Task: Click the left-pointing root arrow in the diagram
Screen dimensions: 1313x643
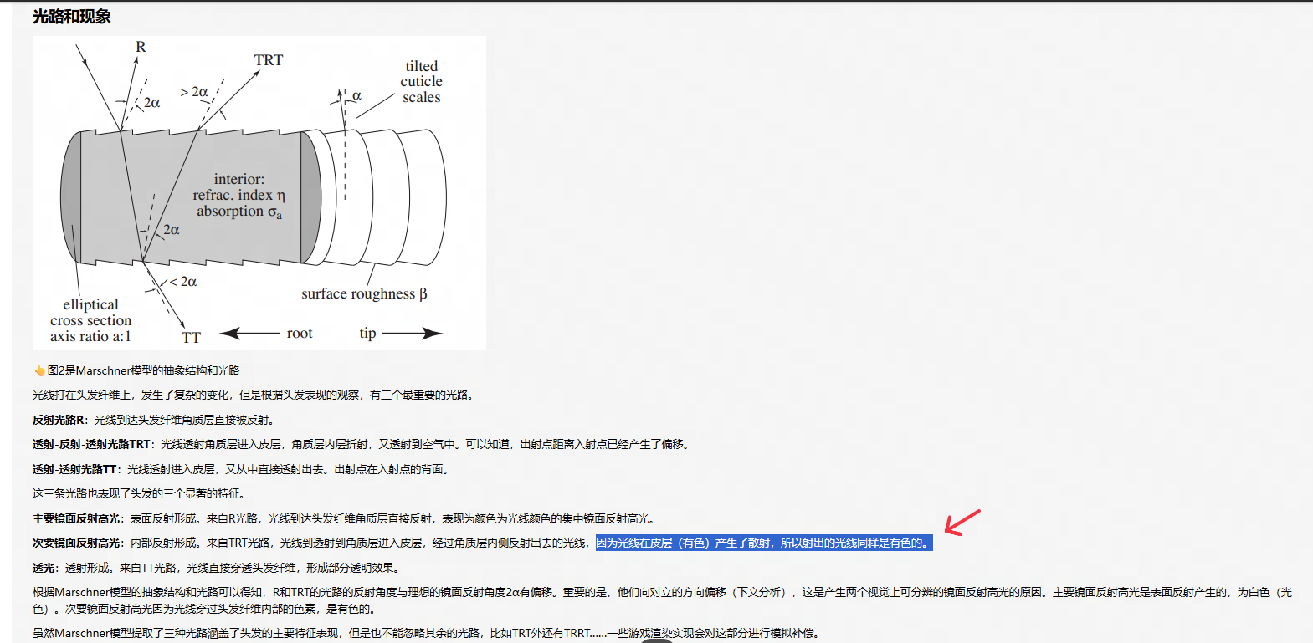Action: (249, 334)
